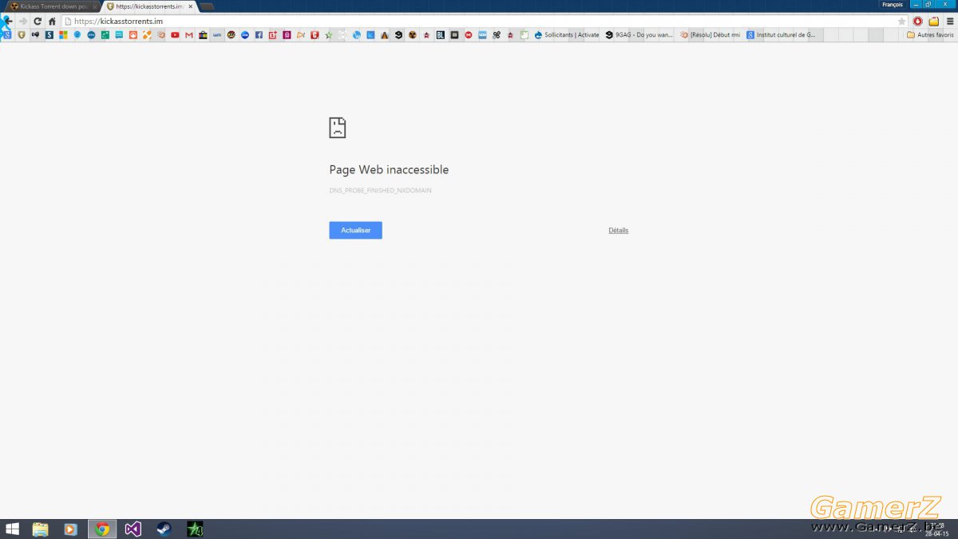
Task: Open a new tab with the new-tab button
Action: tap(207, 6)
